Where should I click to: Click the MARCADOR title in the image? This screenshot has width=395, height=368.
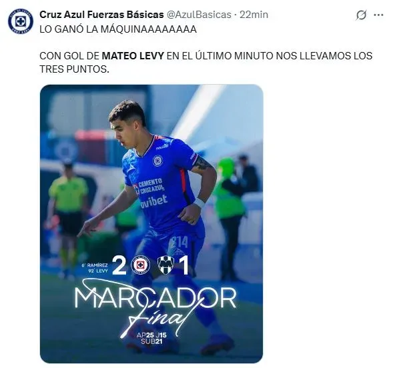(155, 299)
